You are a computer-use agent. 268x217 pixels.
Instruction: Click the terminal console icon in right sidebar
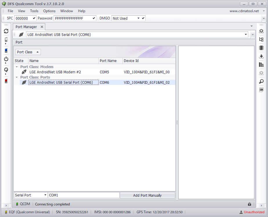click(x=261, y=90)
